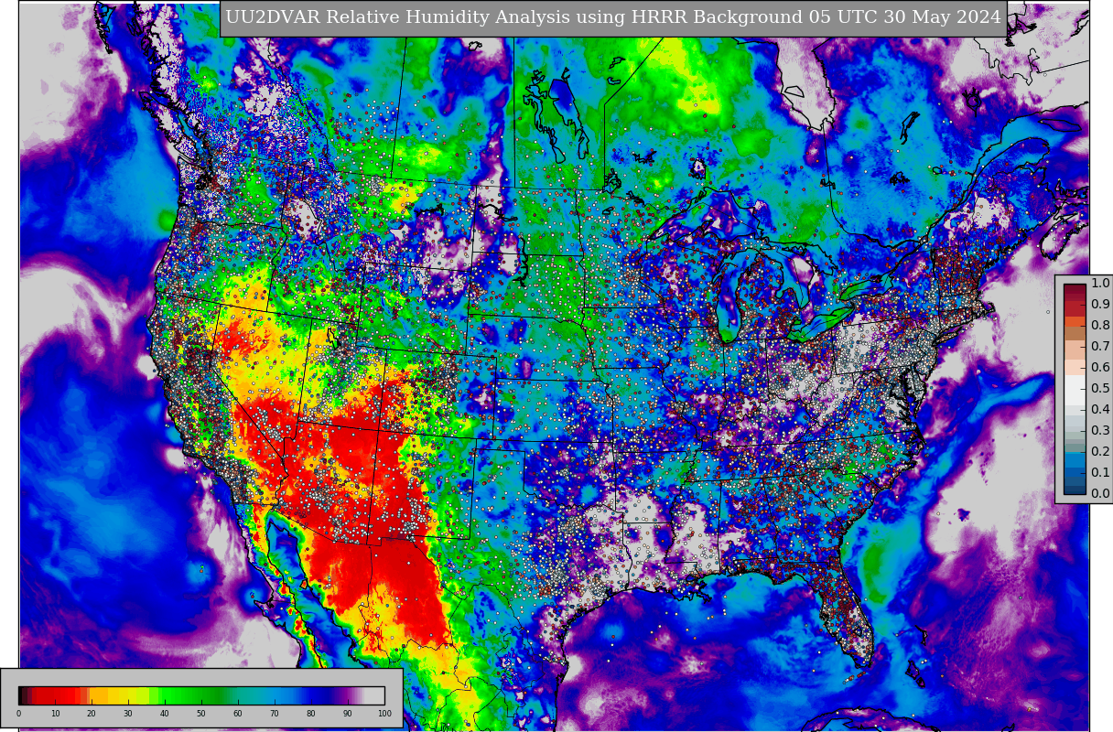Click the 0.8 label on the right colorbar
This screenshot has height=732, width=1113.
click(x=1100, y=325)
